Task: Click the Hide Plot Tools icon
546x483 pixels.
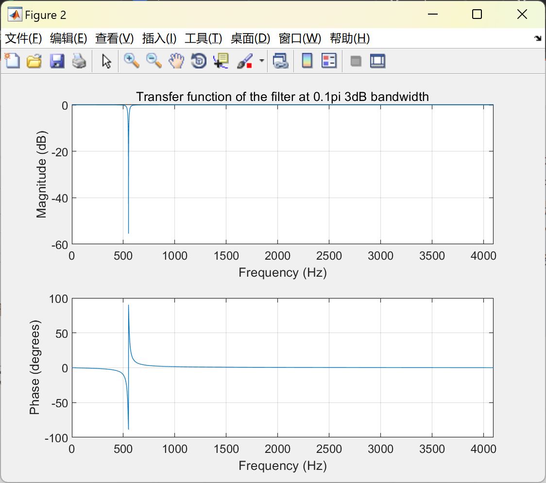Action: click(x=356, y=61)
